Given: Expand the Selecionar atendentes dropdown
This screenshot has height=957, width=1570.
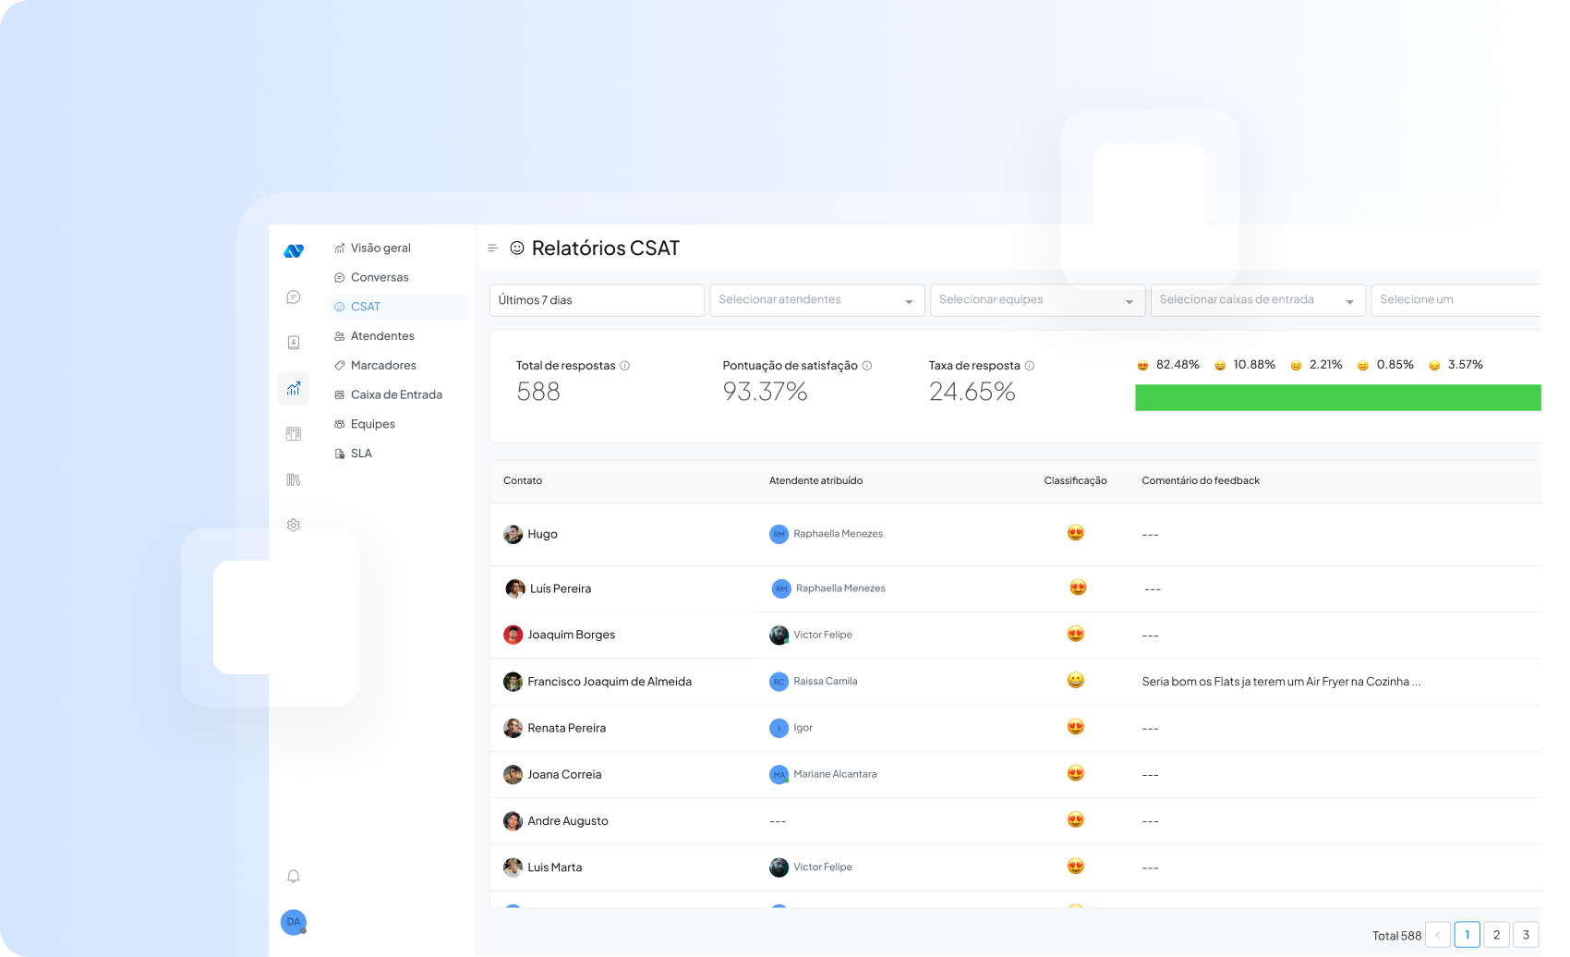Looking at the screenshot, I should [x=816, y=300].
